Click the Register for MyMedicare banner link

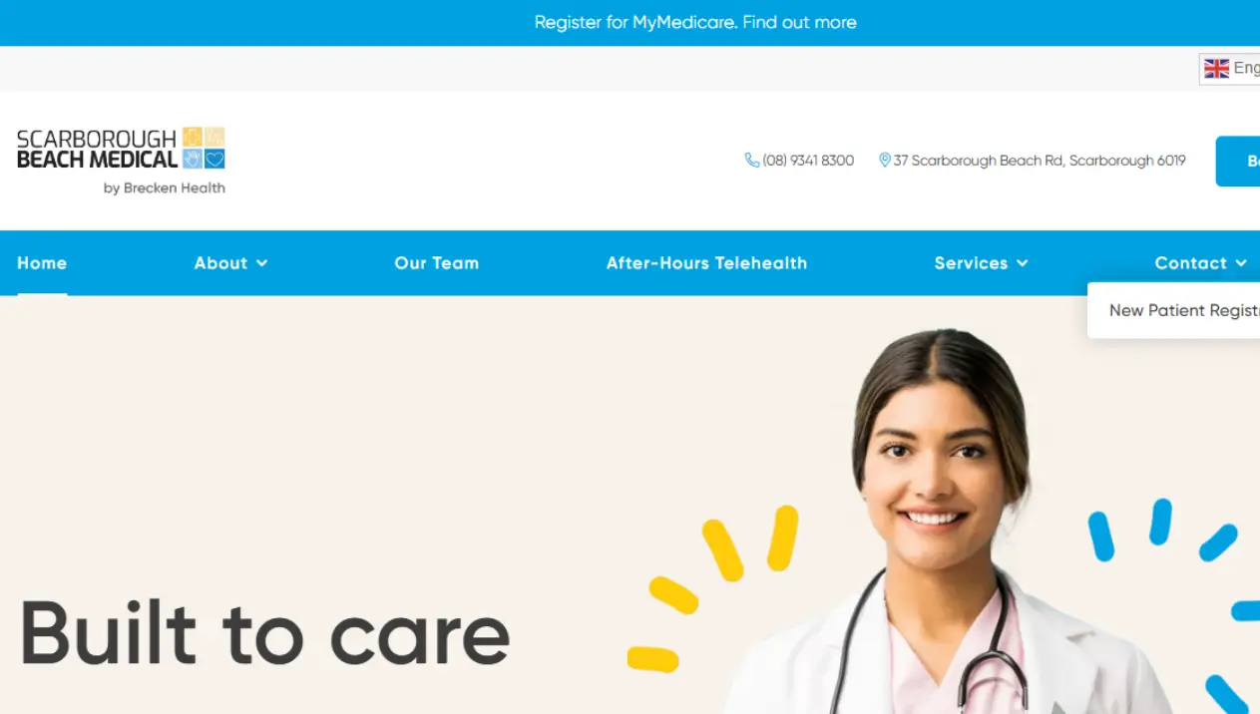695,22
